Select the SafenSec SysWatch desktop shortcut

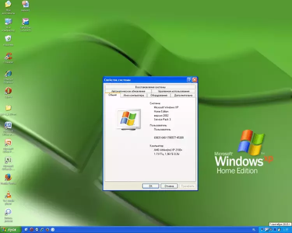point(25,25)
